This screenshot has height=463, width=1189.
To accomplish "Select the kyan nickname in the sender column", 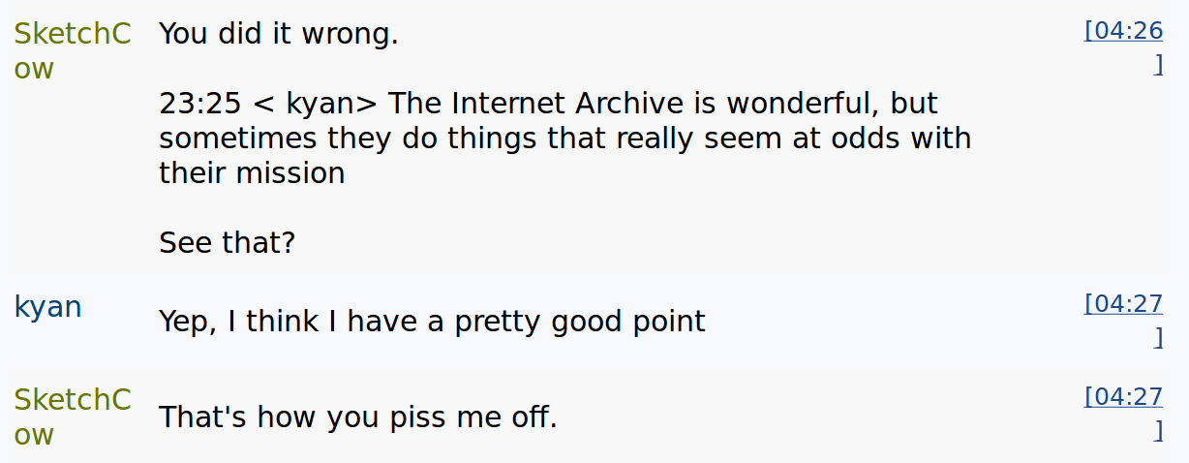I will tap(47, 307).
